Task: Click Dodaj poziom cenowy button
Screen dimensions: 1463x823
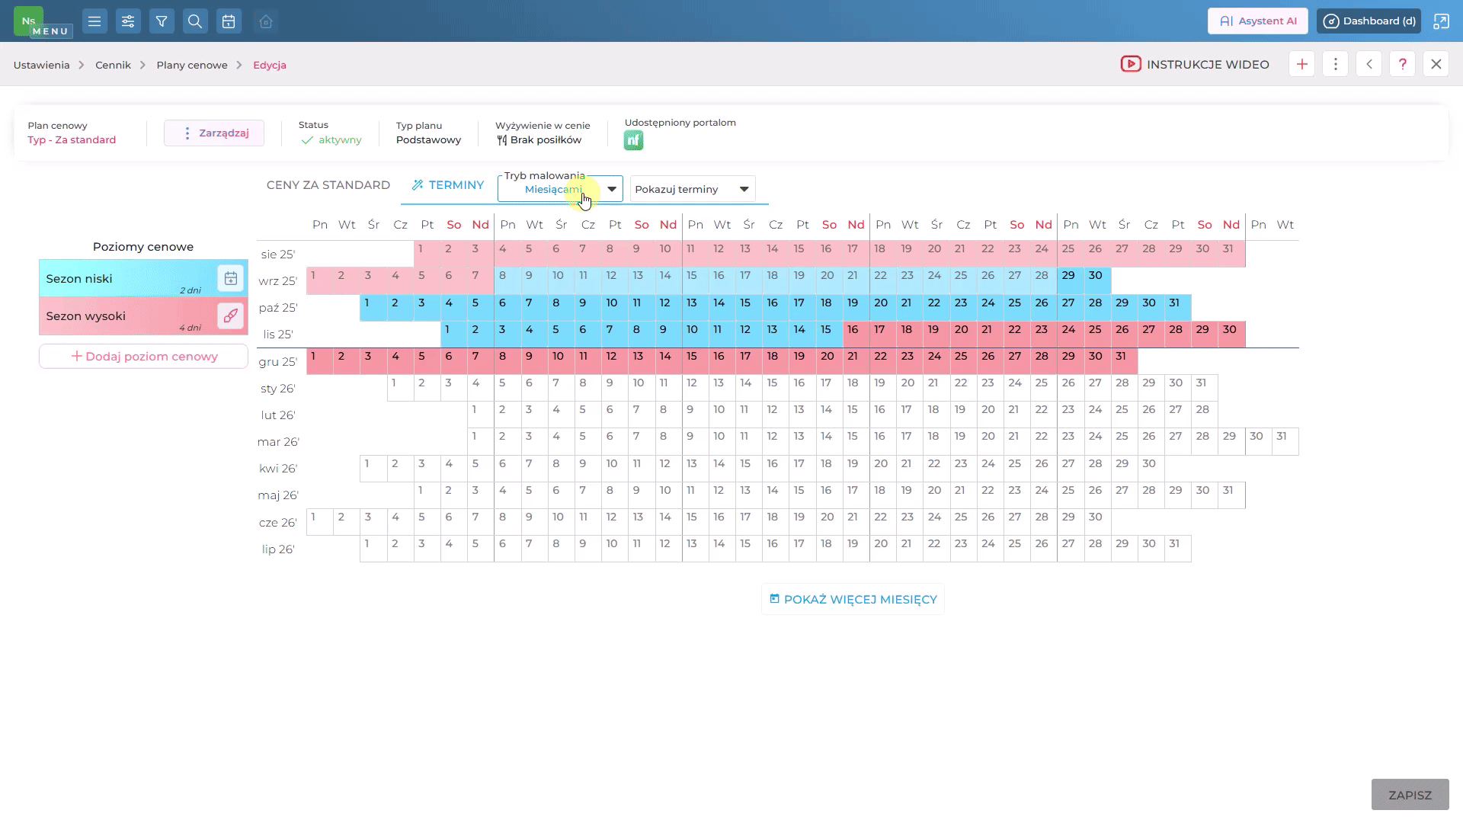Action: pyautogui.click(x=143, y=356)
